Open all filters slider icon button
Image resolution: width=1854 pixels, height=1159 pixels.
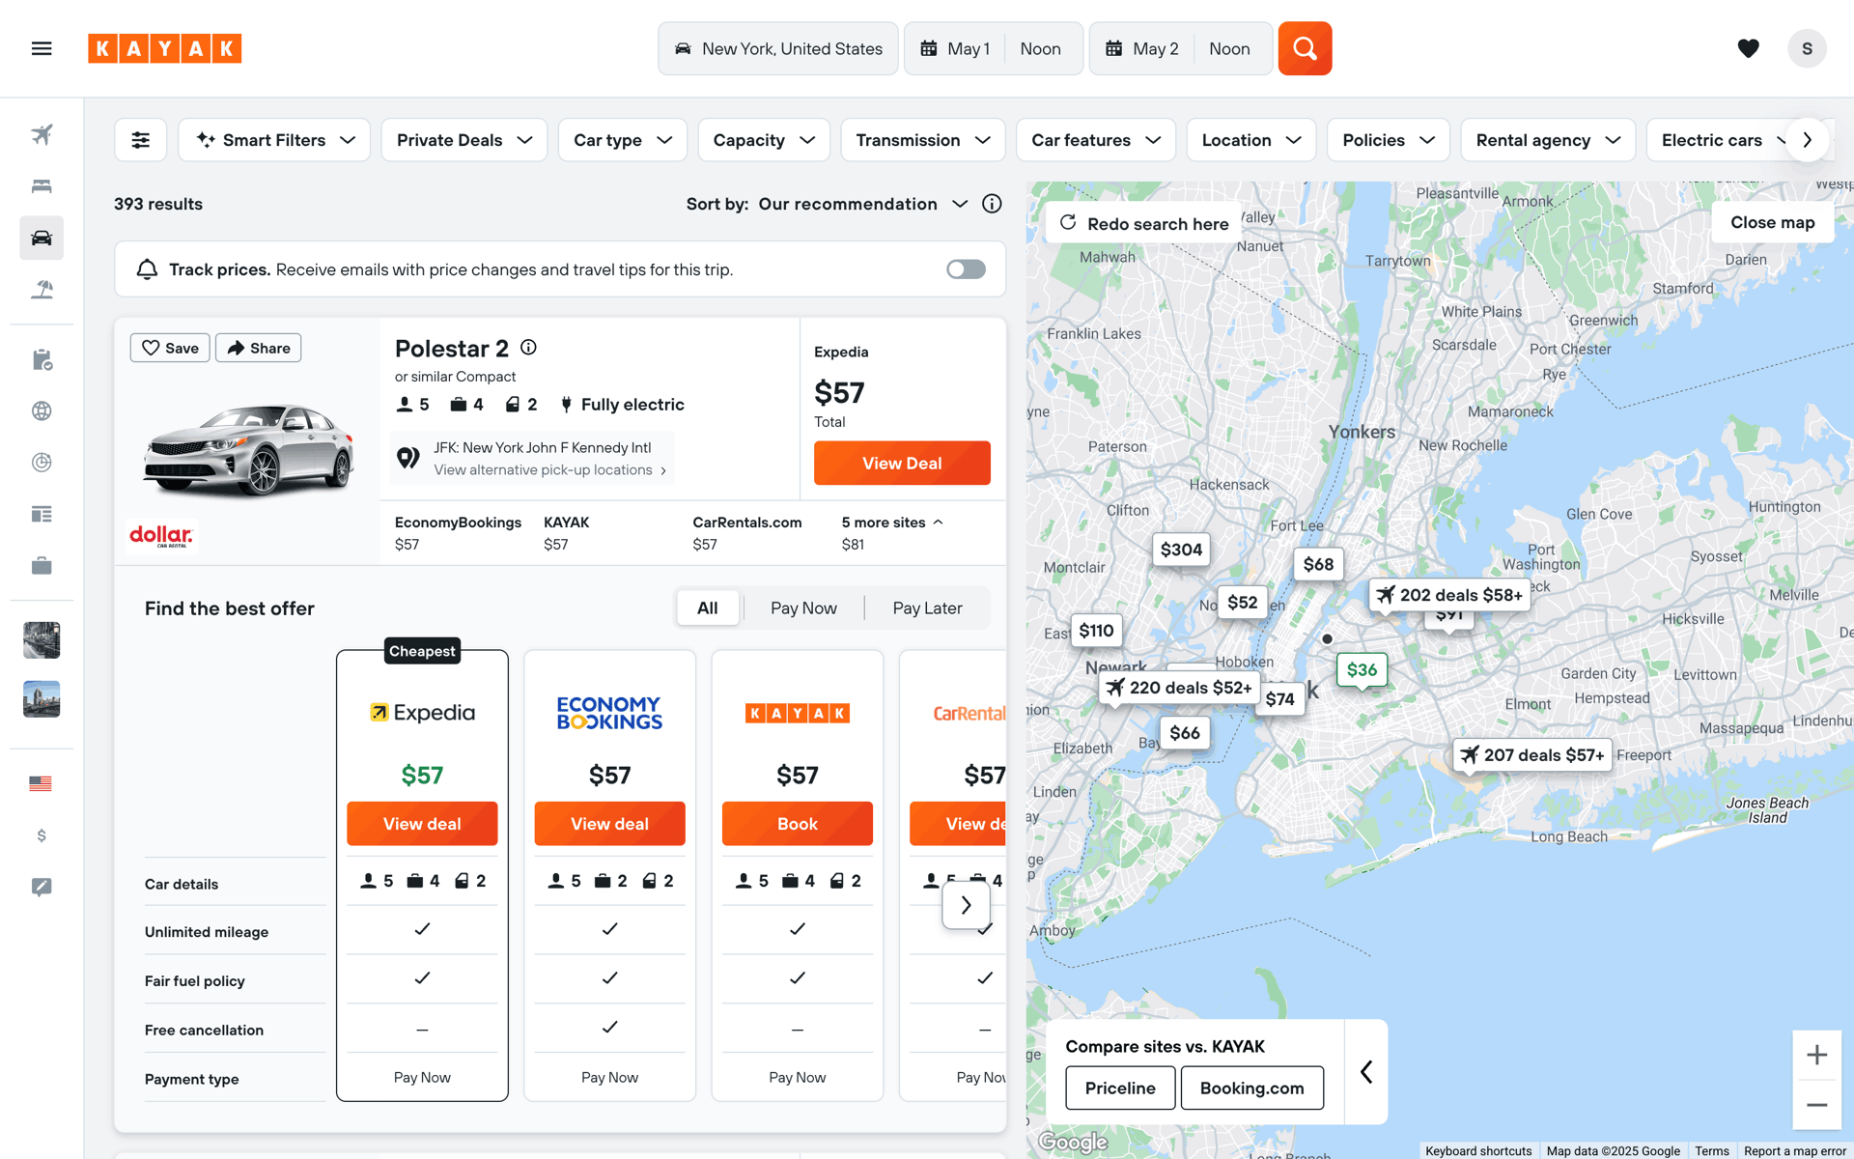pos(141,140)
